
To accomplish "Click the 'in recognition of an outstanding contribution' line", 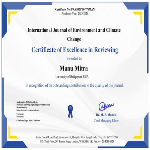I will coord(75,85).
